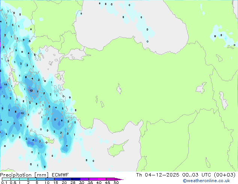This screenshot has height=184, width=238.
Task: Click the legend value "45"
Action: (107, 182)
